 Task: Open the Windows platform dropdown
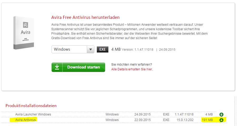[73, 49]
